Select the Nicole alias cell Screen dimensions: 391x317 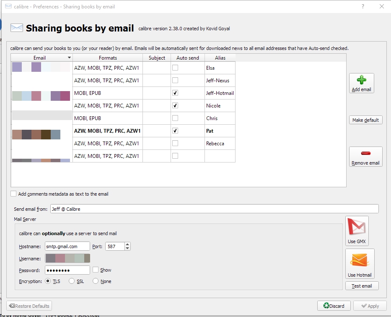coord(220,106)
